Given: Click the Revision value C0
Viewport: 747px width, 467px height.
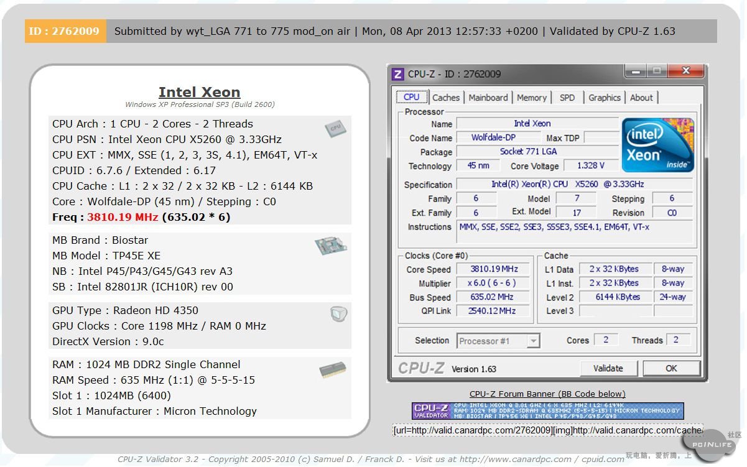Looking at the screenshot, I should (x=672, y=212).
